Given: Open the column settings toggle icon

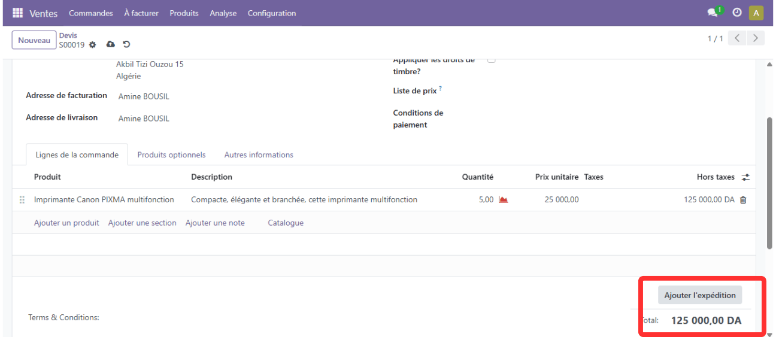Looking at the screenshot, I should [745, 177].
